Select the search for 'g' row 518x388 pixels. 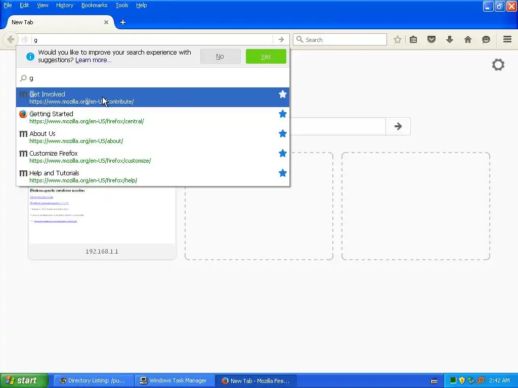153,78
